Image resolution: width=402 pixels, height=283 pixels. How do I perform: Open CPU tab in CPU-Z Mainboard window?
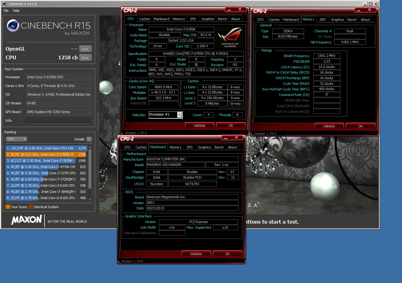click(x=127, y=147)
